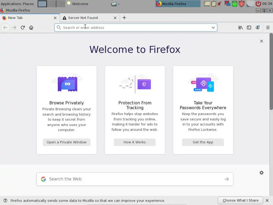Switch to first workspace in pager
This screenshot has width=273, height=205.
pyautogui.click(x=42, y=4)
